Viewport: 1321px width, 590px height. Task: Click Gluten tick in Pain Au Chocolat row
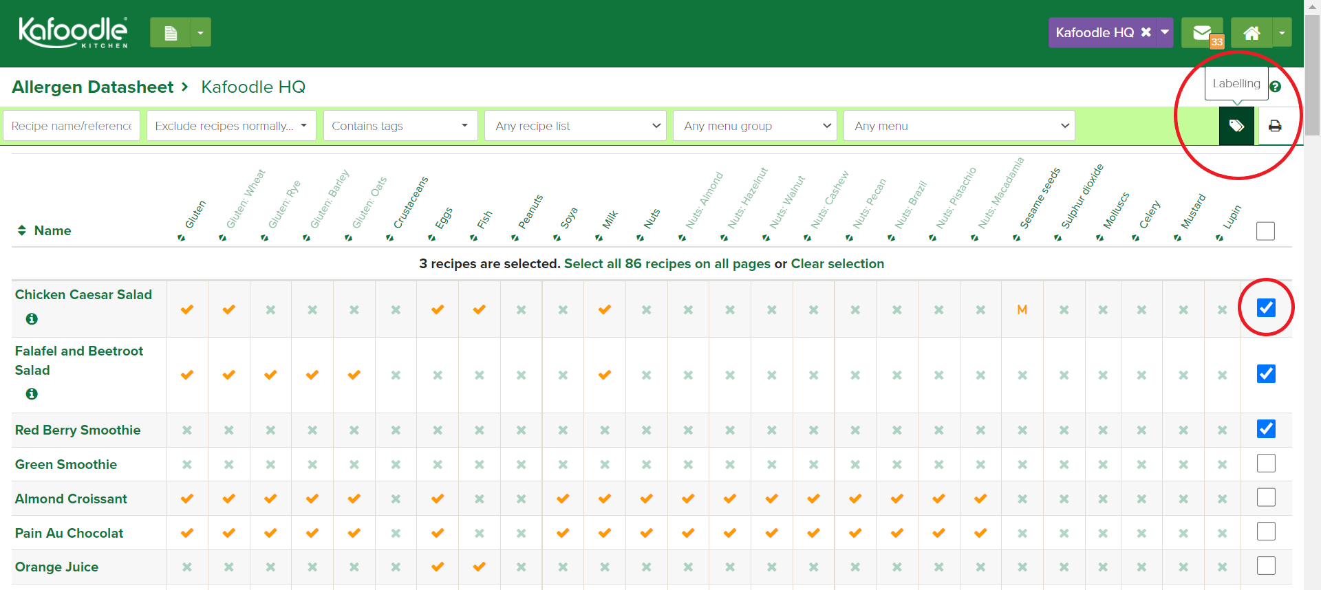pos(187,533)
